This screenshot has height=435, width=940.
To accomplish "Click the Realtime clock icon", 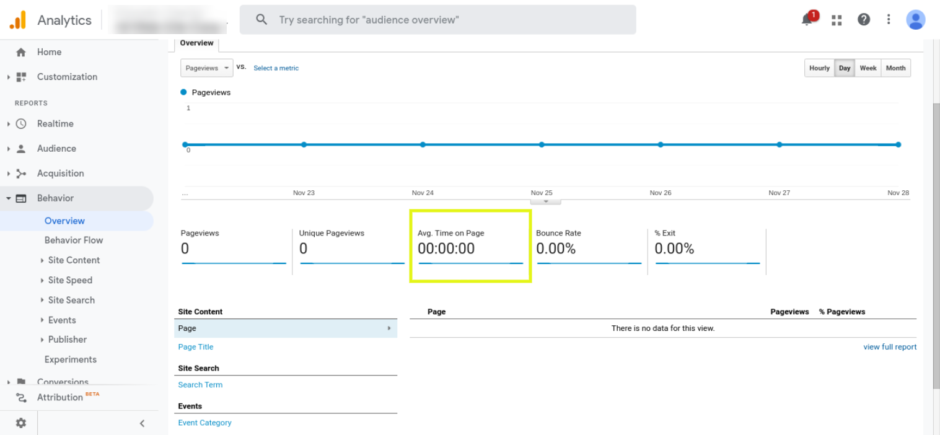I will (21, 123).
